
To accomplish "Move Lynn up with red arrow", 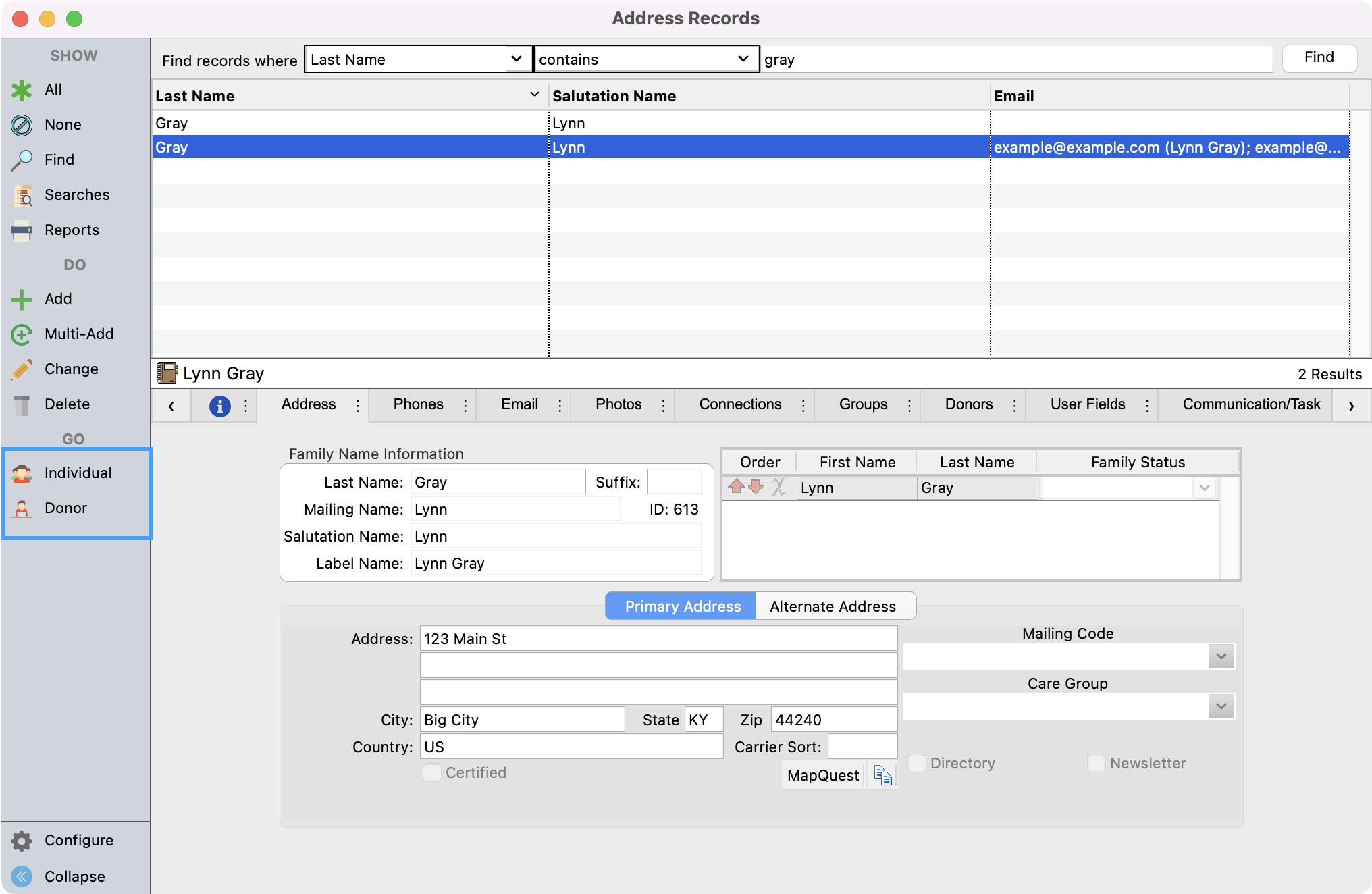I will click(x=737, y=487).
